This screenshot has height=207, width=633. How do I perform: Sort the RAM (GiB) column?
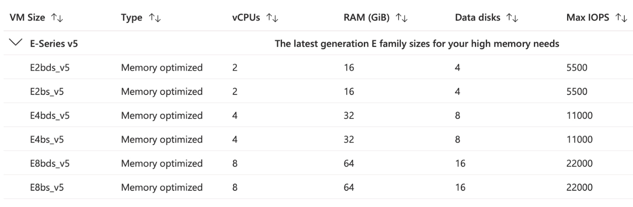coord(402,17)
